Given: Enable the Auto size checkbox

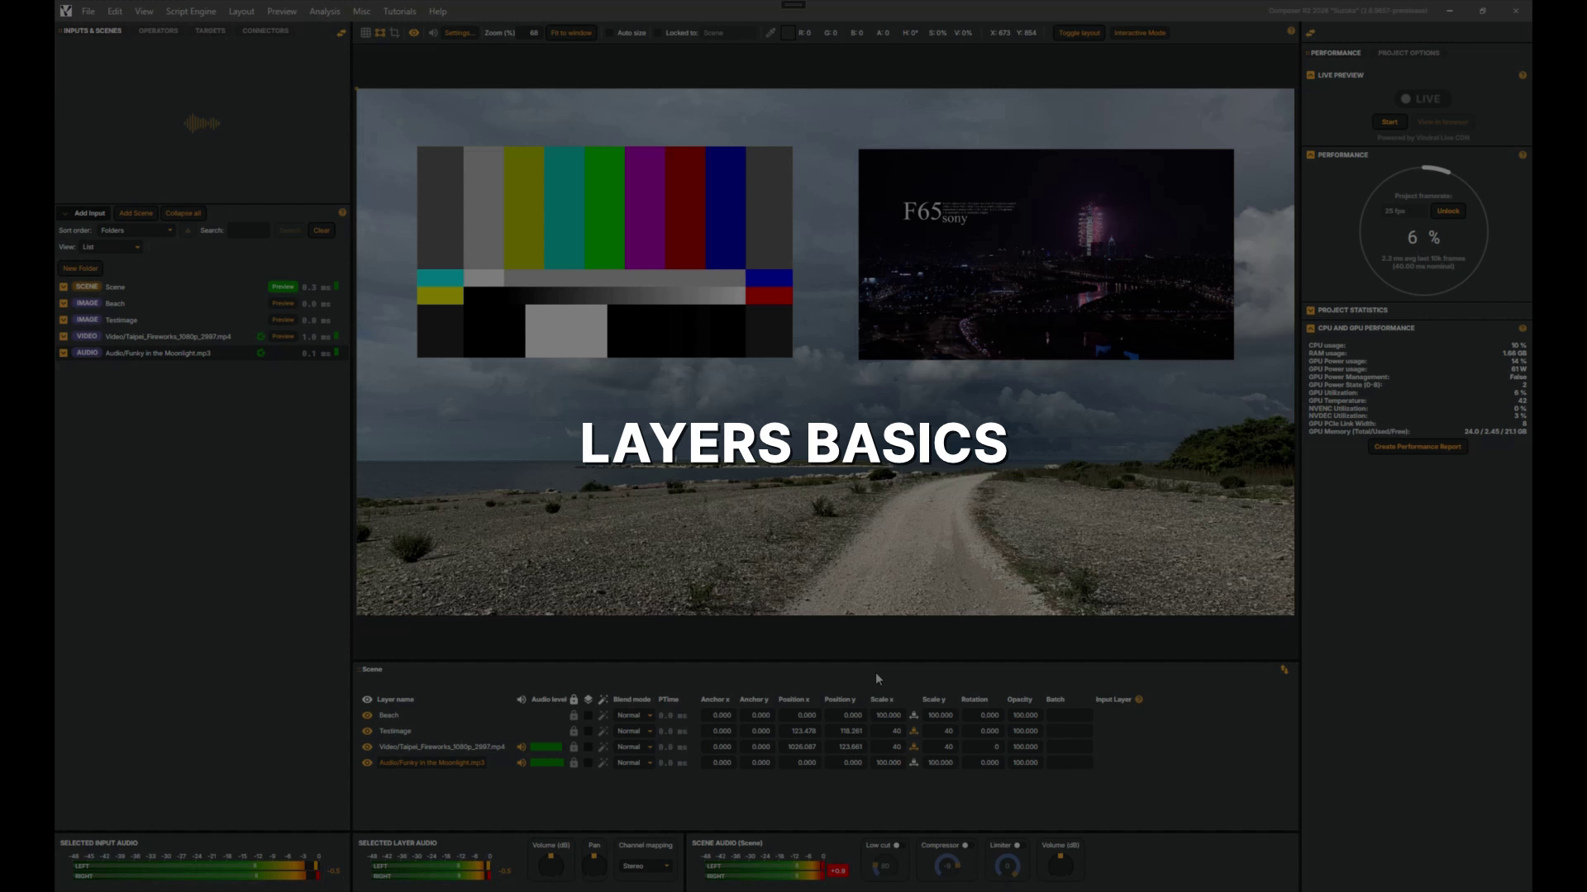Looking at the screenshot, I should (x=609, y=33).
